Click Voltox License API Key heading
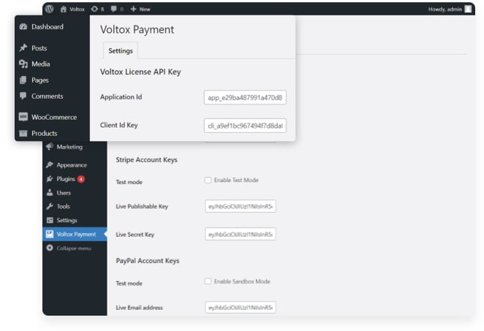Screen dimensions: 484x331 tap(140, 72)
